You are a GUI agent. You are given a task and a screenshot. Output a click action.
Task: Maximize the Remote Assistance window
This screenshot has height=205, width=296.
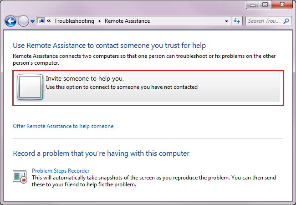(x=265, y=5)
